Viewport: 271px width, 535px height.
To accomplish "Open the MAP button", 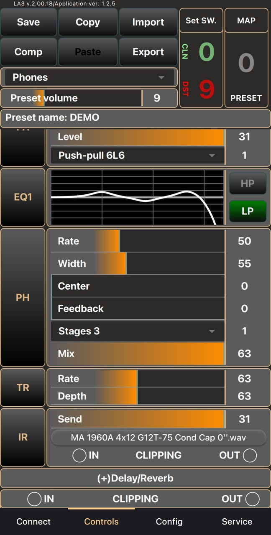I will tap(246, 20).
